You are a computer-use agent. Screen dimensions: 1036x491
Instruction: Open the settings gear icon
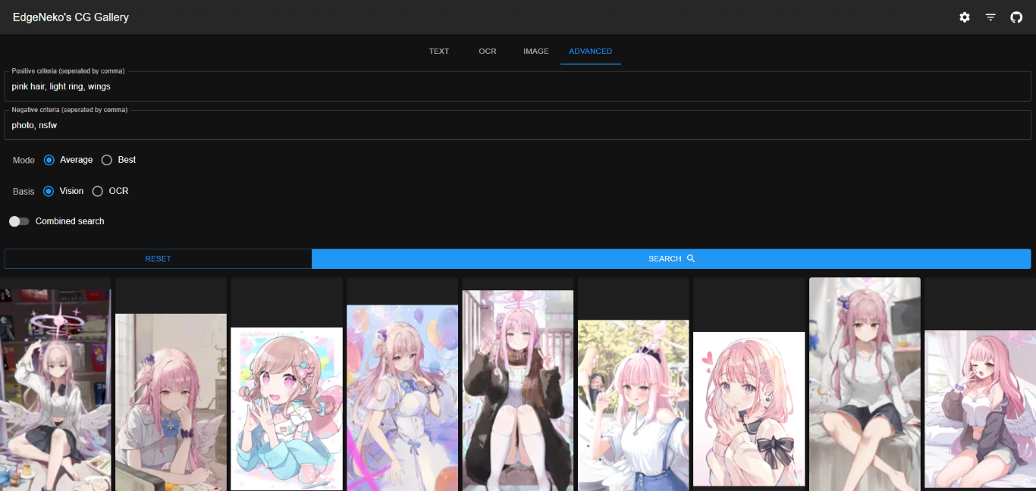(x=964, y=17)
